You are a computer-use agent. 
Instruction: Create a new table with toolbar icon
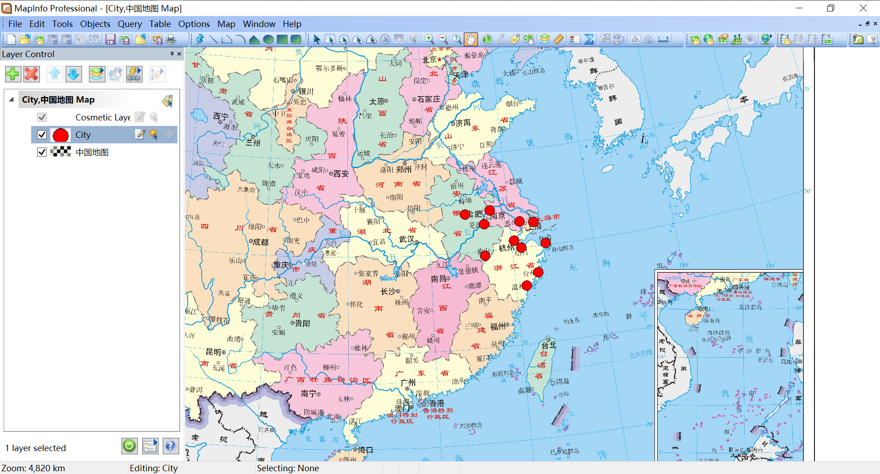[11, 39]
